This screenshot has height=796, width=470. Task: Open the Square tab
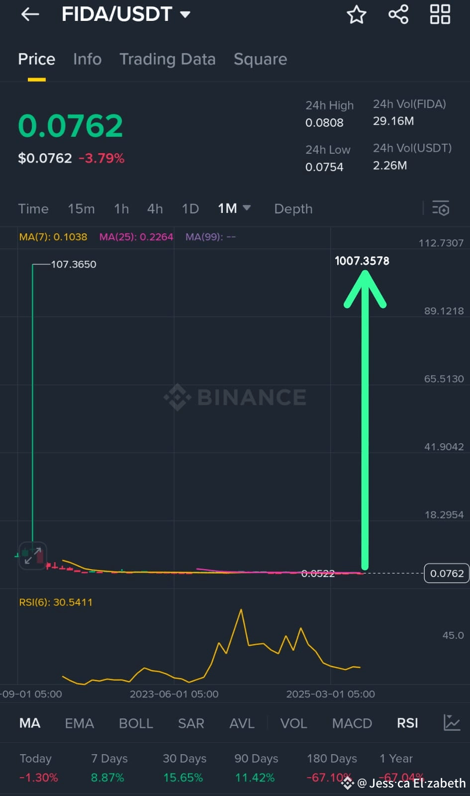(x=260, y=59)
